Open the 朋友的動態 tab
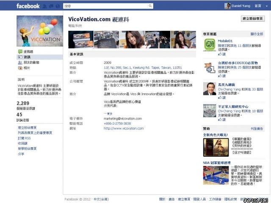The height and width of the screenshot is (204, 271). pyautogui.click(x=31, y=63)
